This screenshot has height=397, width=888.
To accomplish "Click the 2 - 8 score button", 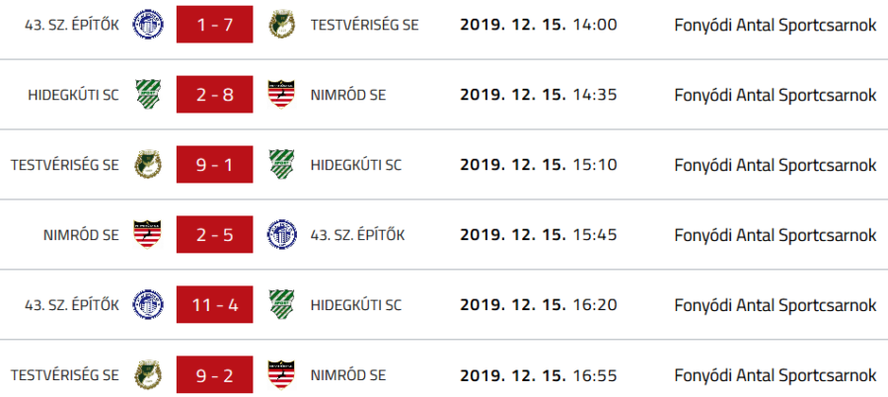I will (214, 95).
